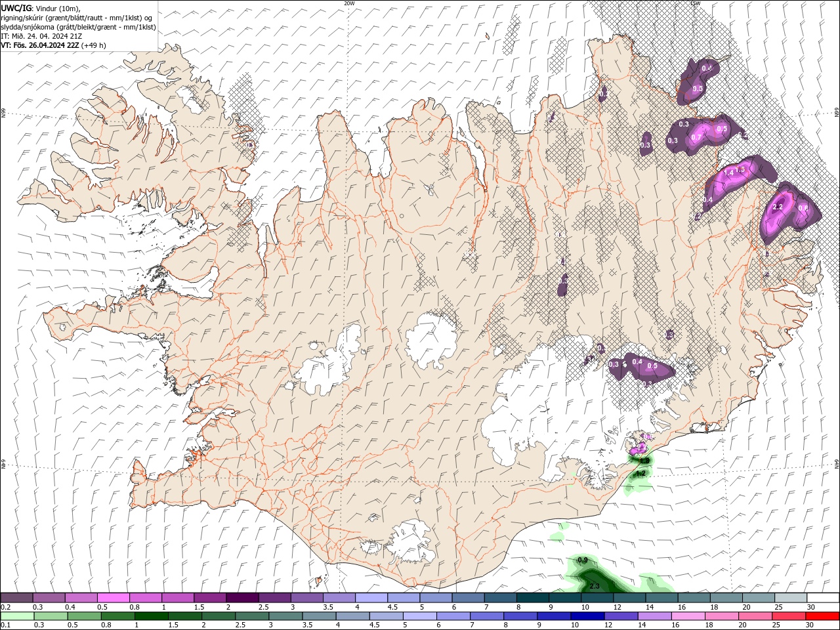
Task: Pick upper legend swatch between 12 and 14
Action: click(x=629, y=598)
